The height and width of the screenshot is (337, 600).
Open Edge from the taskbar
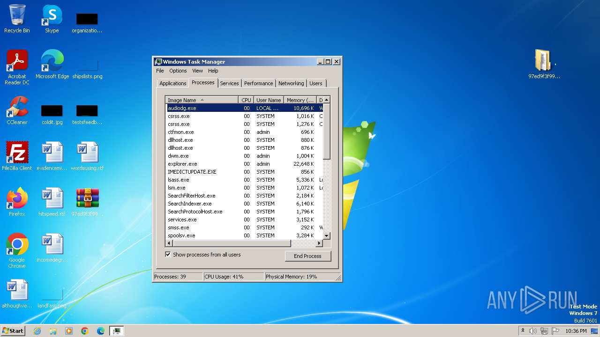(101, 331)
